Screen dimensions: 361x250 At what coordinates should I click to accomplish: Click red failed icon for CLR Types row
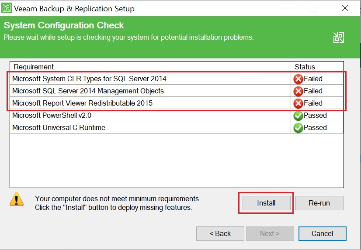(298, 79)
